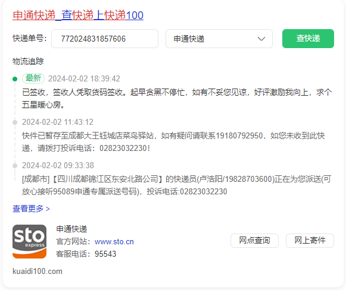Open the 申通快递_查快递上快递100 title link
The image size is (346, 290).
(x=78, y=15)
